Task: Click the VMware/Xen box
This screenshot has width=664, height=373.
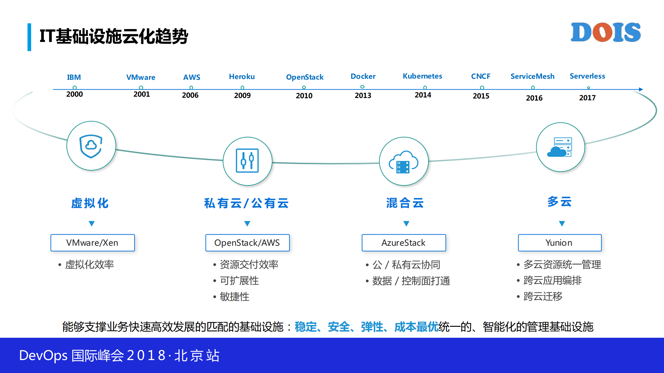Action: 92,243
